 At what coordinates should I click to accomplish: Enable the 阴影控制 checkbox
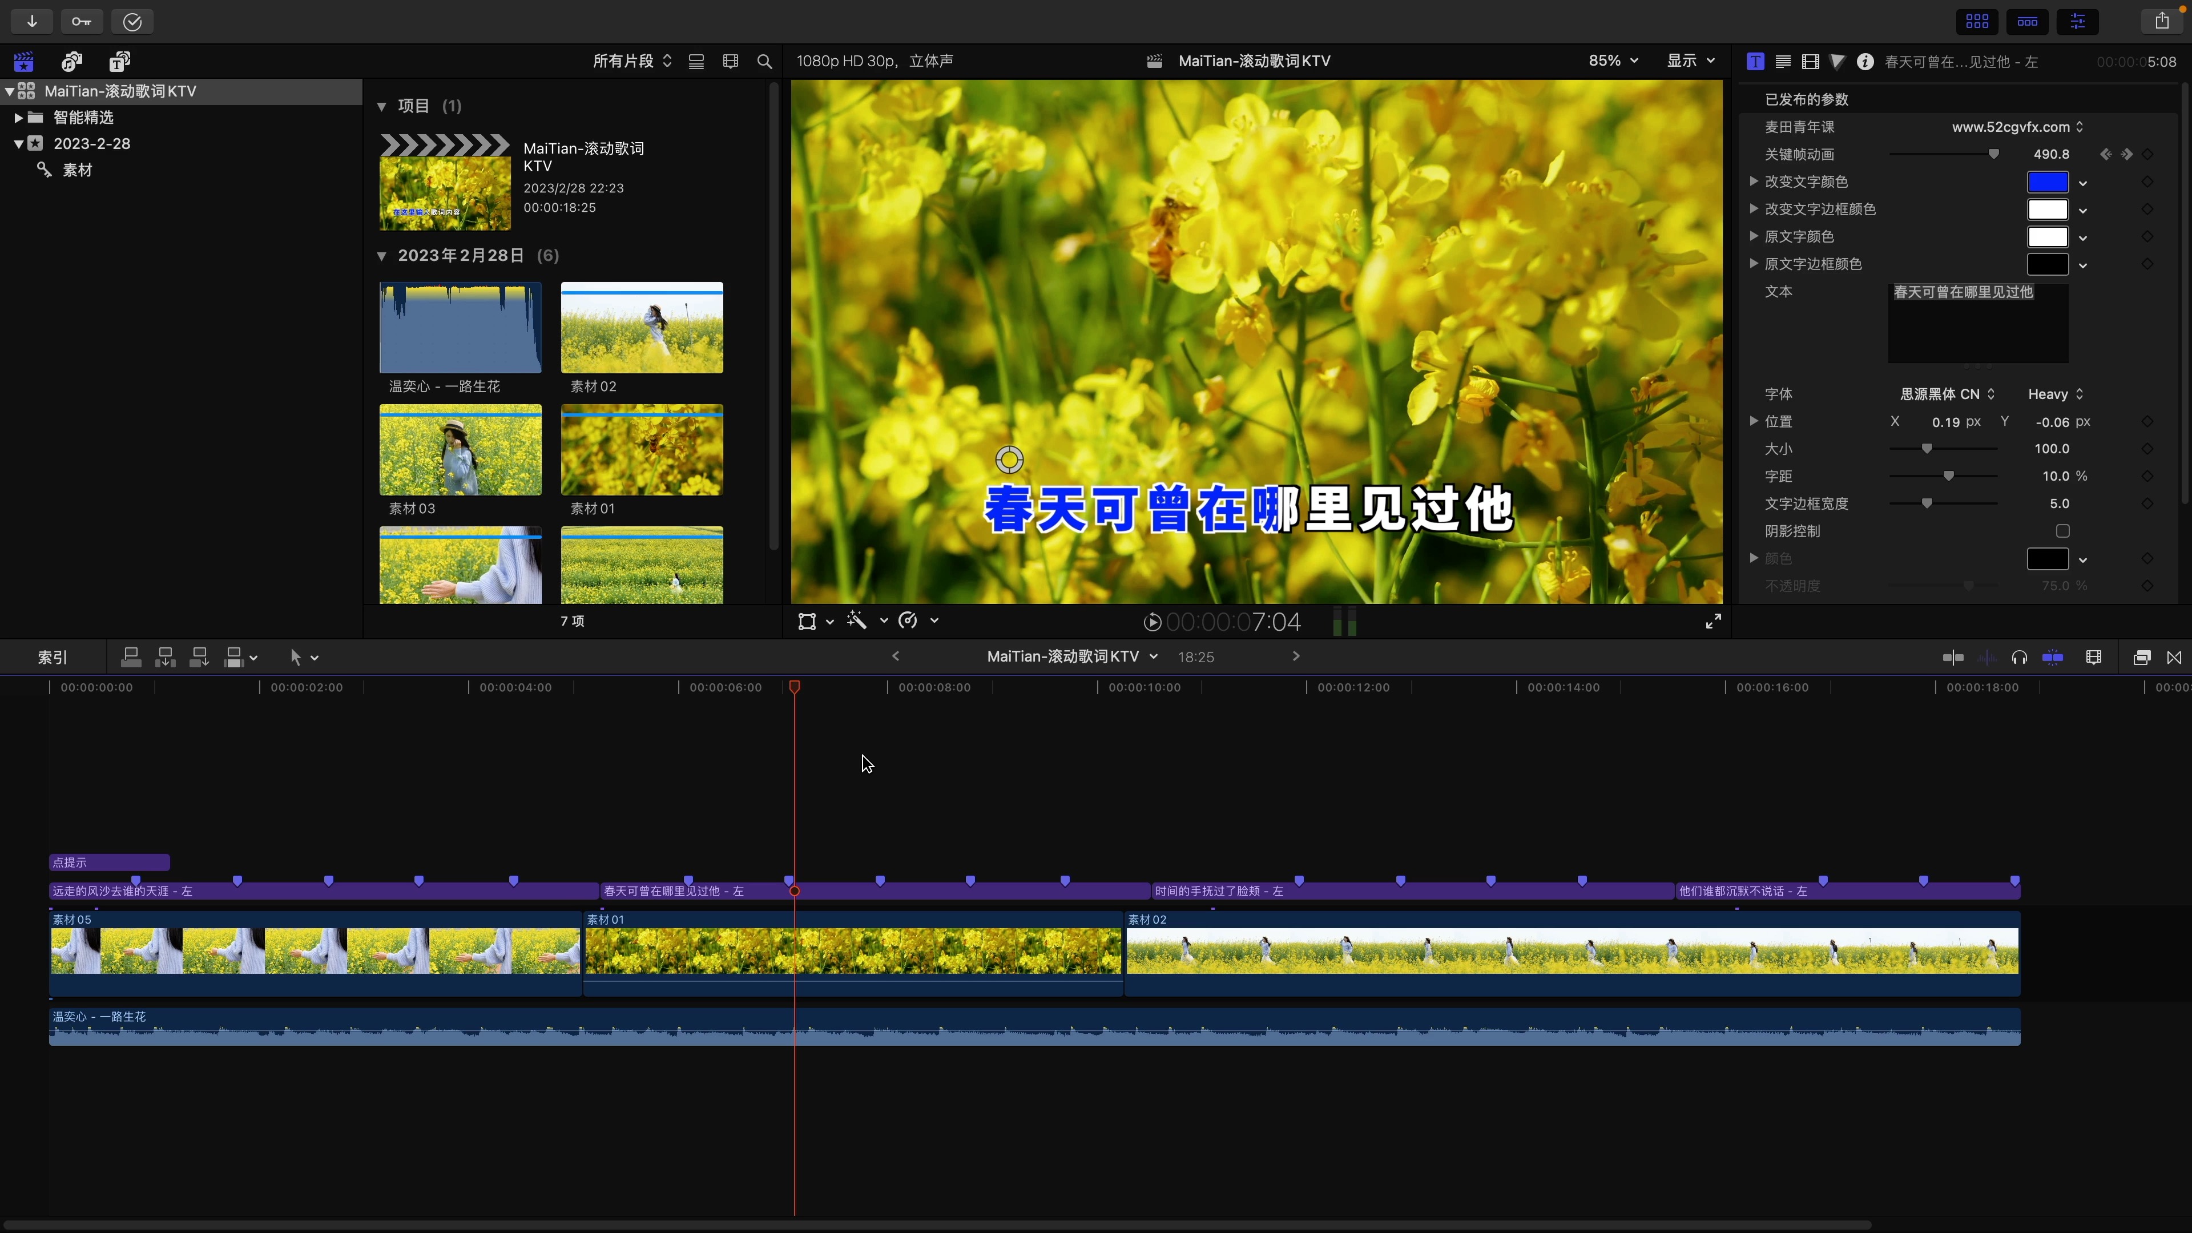(2062, 531)
